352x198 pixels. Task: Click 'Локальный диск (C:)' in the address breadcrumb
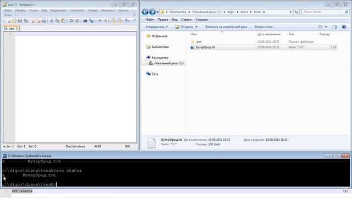[x=207, y=12]
